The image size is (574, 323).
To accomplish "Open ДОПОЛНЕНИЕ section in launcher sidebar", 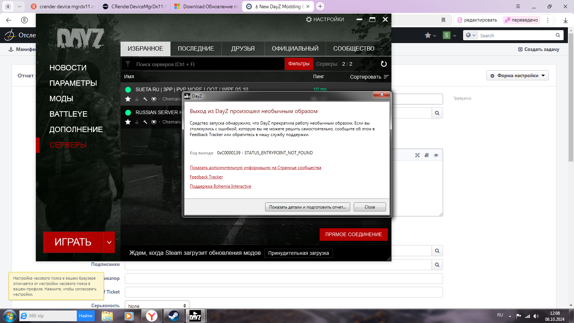I will (76, 129).
